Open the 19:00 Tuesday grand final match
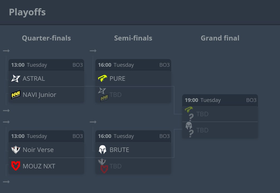Viewport: 280px width, 193px height. click(220, 100)
